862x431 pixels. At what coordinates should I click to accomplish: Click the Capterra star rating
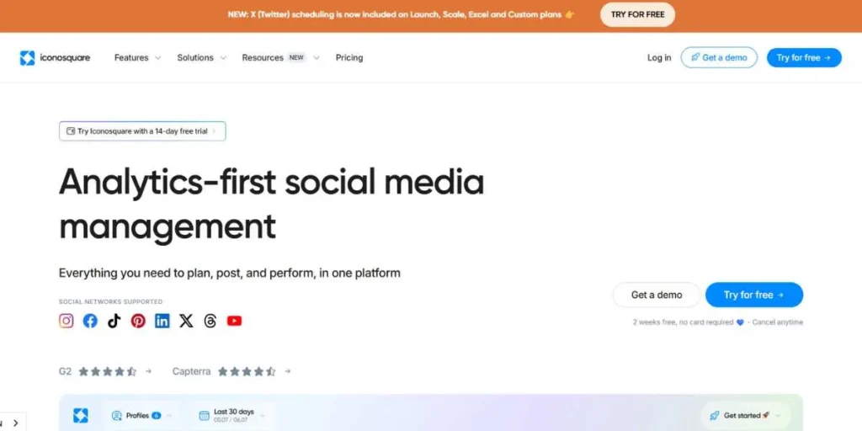click(247, 371)
